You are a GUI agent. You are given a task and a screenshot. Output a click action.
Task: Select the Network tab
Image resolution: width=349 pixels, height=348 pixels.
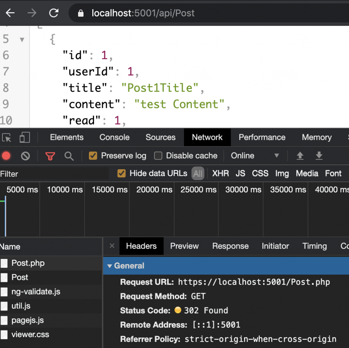pyautogui.click(x=207, y=137)
